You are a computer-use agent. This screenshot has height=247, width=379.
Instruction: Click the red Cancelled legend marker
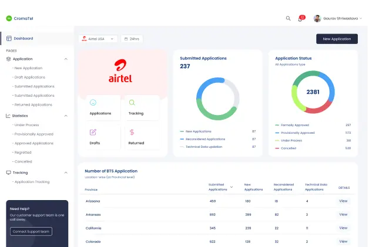[277, 148]
